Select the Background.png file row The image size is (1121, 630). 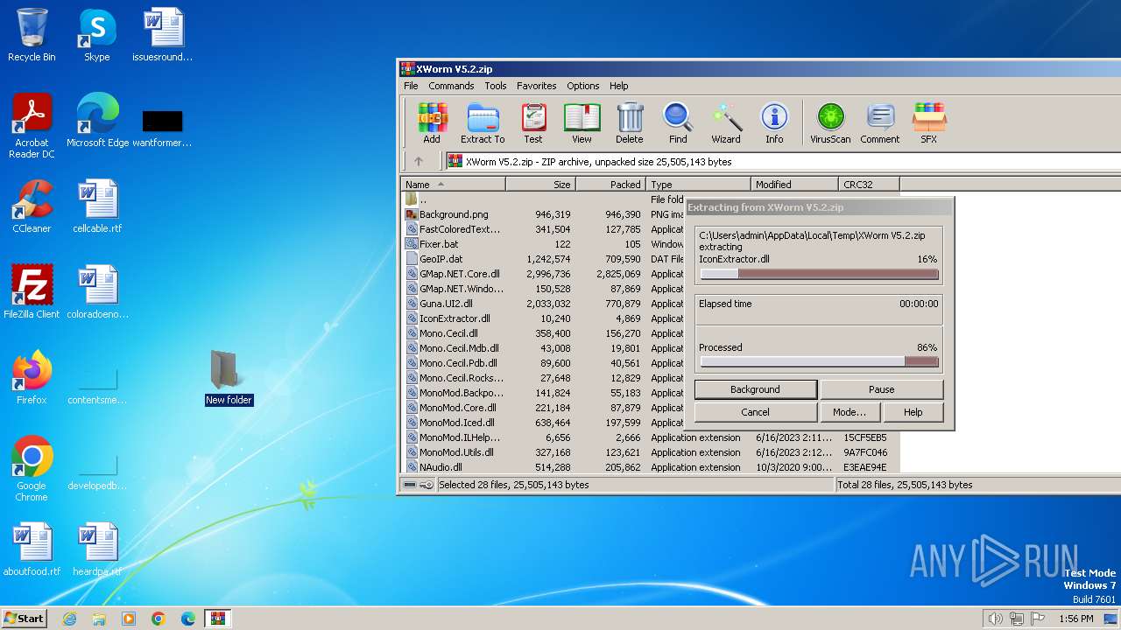coord(543,214)
